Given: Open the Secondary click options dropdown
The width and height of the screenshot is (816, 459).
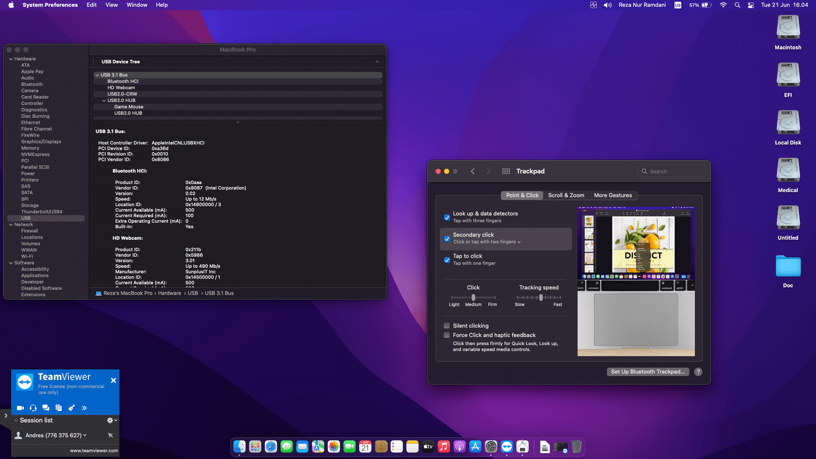Looking at the screenshot, I should click(x=487, y=242).
